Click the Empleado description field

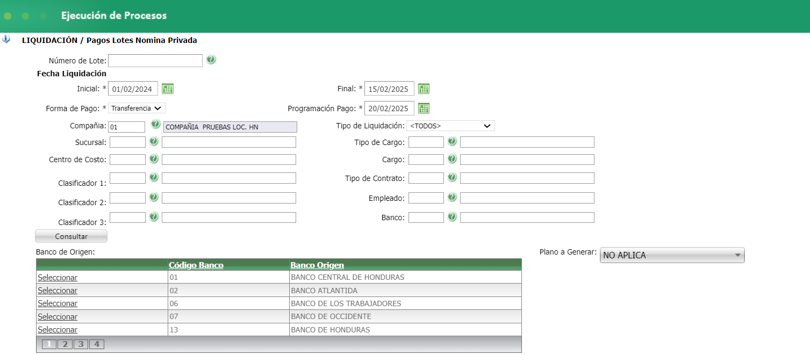point(527,198)
